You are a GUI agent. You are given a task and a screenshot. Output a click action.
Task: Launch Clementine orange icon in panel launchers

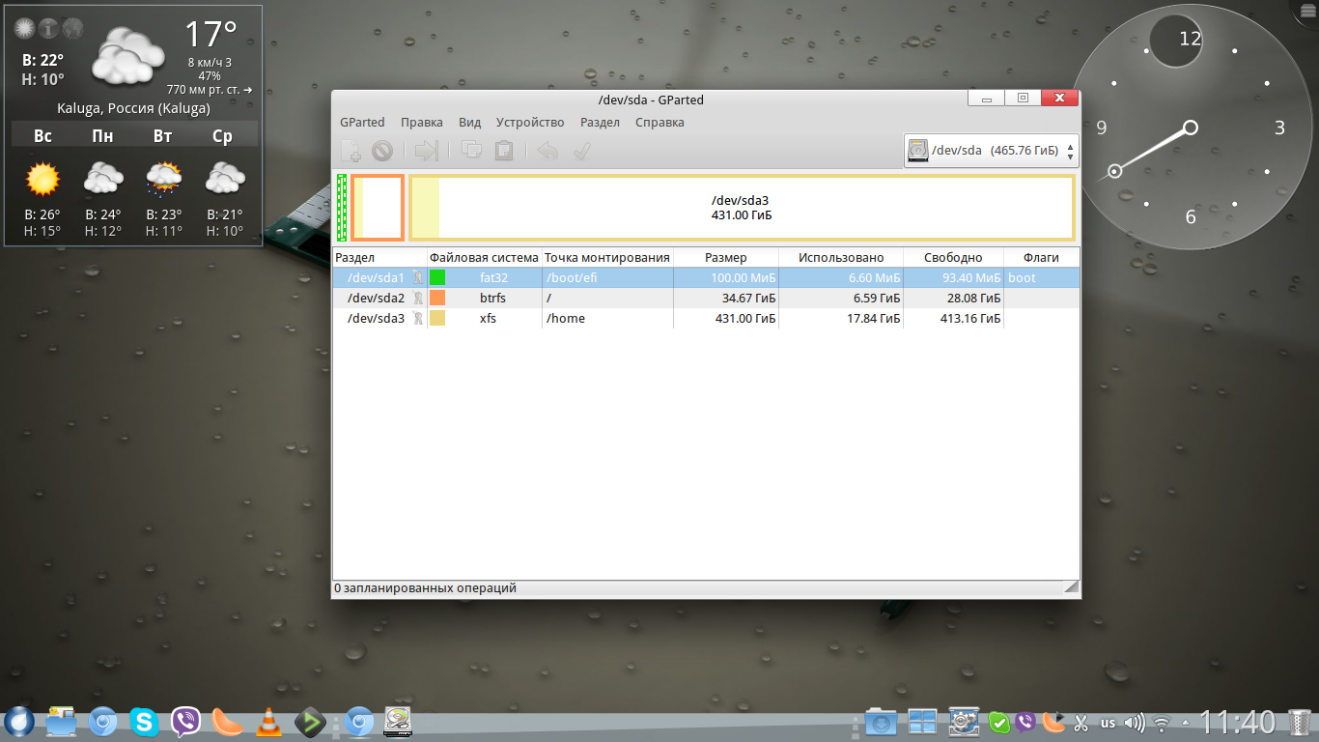click(227, 722)
